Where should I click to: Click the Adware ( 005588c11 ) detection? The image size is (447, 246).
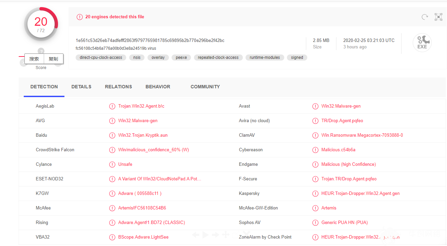140,194
